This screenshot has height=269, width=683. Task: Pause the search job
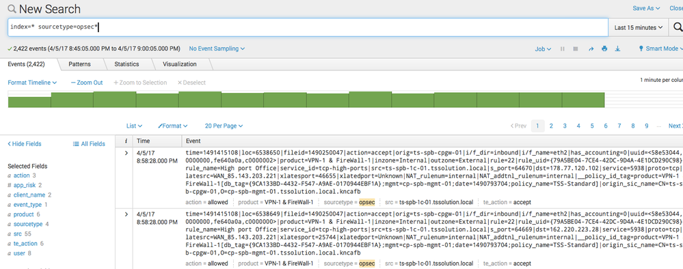point(563,48)
